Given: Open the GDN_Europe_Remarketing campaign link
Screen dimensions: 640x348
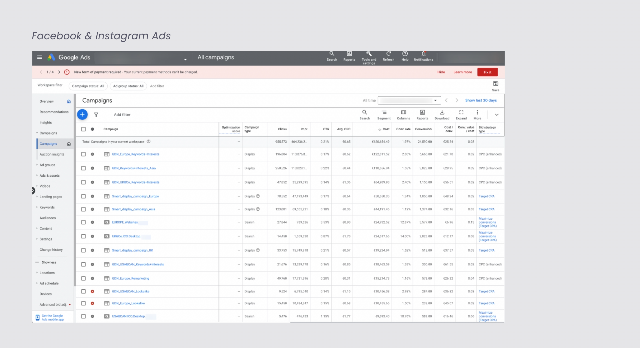Looking at the screenshot, I should tap(130, 278).
